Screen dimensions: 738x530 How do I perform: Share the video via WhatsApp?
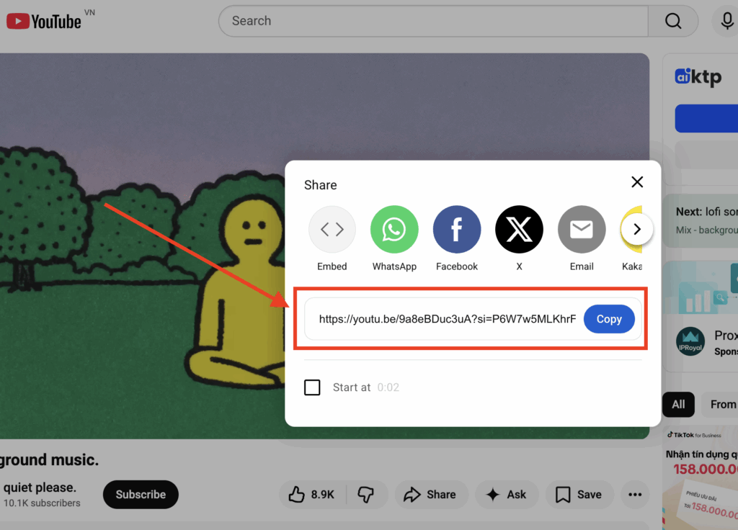(394, 229)
